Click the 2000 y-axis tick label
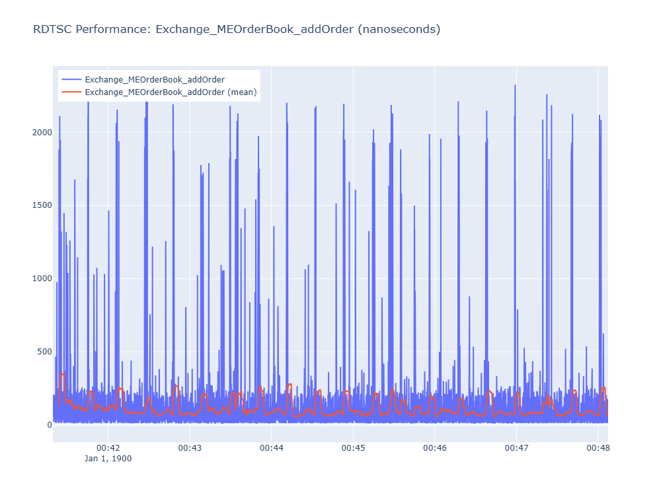Viewport: 661px width, 495px height. [42, 133]
